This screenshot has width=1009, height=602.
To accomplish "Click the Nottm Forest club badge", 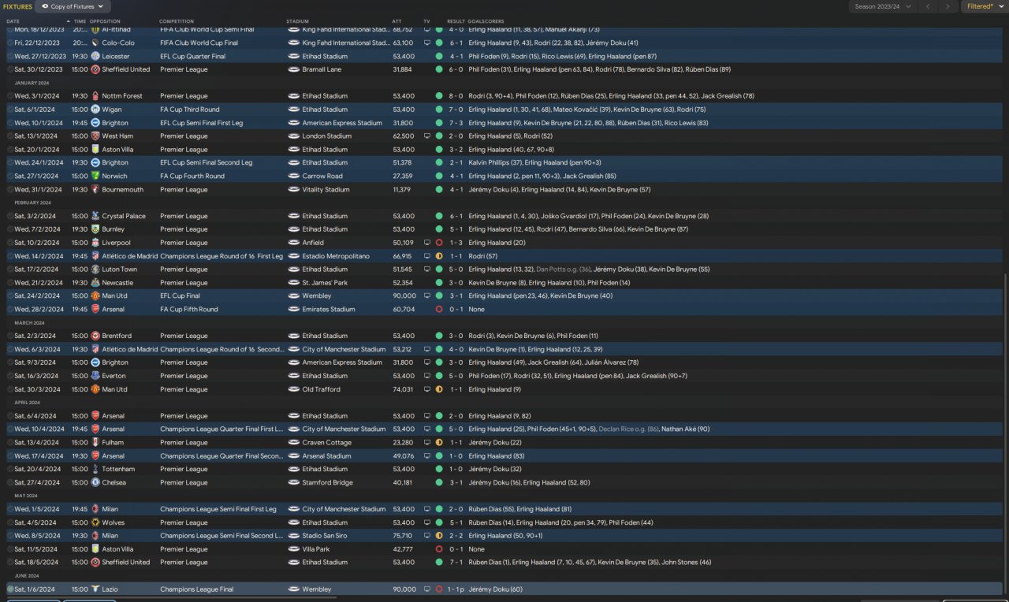I will (95, 96).
